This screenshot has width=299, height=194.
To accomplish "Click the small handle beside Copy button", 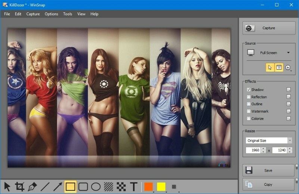I will point(297,181).
